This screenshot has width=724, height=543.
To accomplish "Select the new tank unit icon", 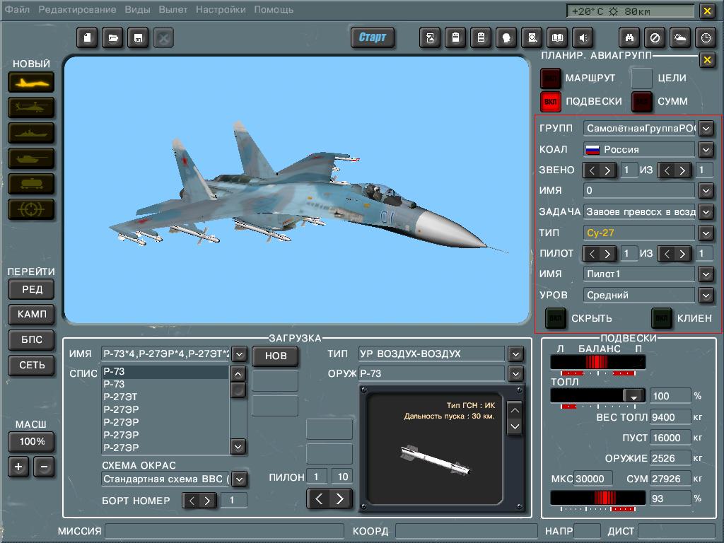I will pyautogui.click(x=31, y=159).
